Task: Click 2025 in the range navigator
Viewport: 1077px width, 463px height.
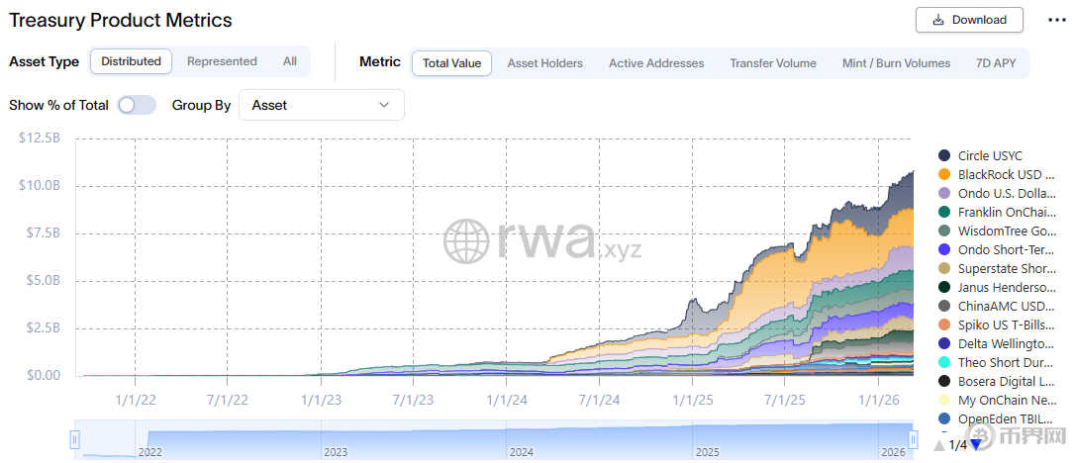Action: point(708,453)
